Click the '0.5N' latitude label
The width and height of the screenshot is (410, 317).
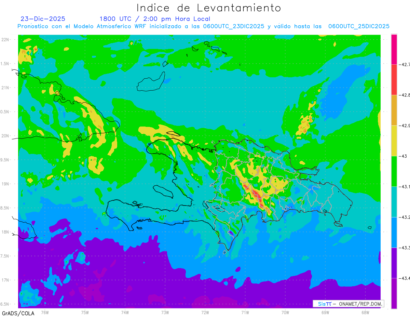pos(5,112)
